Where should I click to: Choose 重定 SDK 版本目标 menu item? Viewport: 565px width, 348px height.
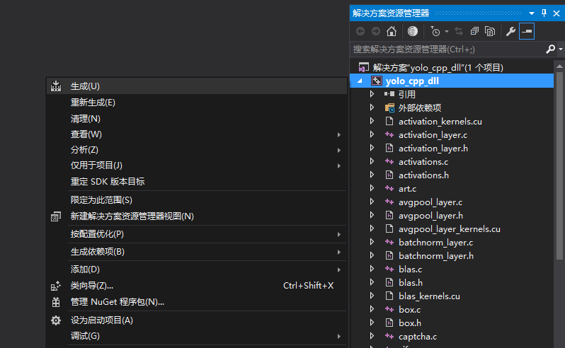197,181
